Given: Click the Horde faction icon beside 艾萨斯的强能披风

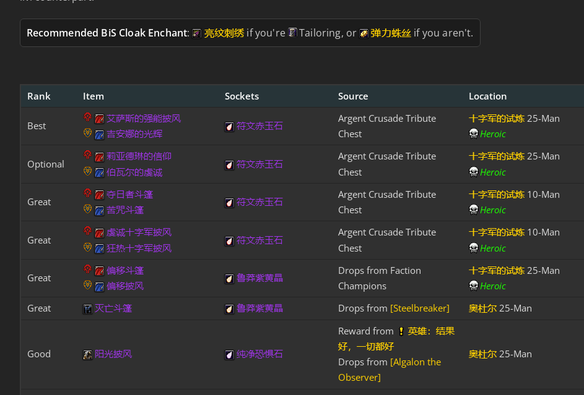Looking at the screenshot, I should tap(87, 117).
